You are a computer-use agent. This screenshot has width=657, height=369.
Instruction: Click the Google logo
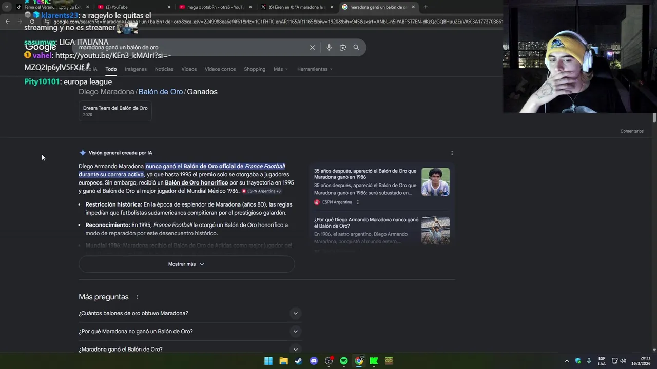41,47
